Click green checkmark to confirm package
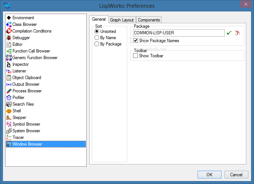 (229, 33)
